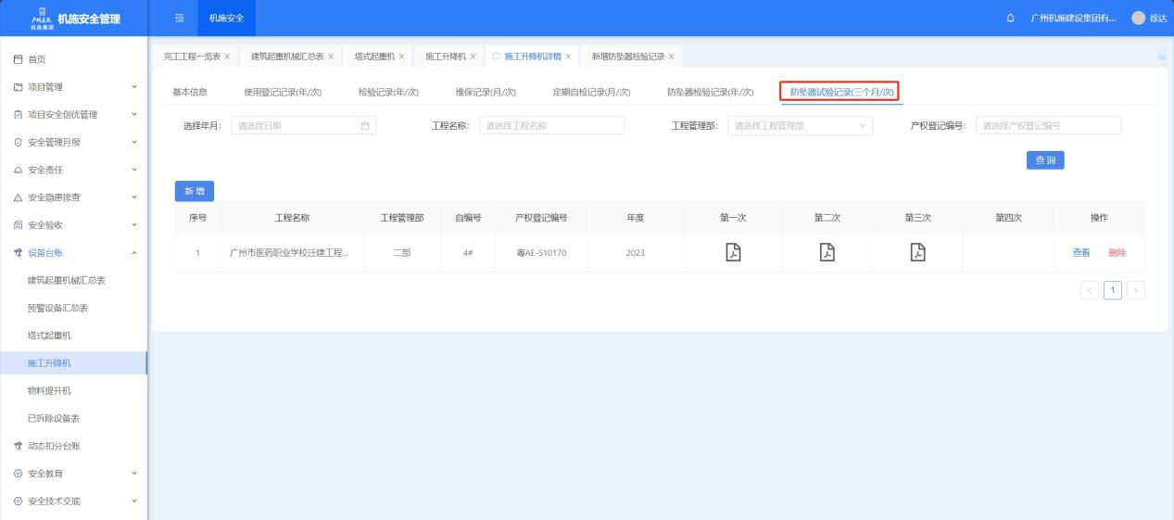1174x520 pixels.
Task: Switch to the 维保记录(月/次) tab
Action: coord(486,92)
